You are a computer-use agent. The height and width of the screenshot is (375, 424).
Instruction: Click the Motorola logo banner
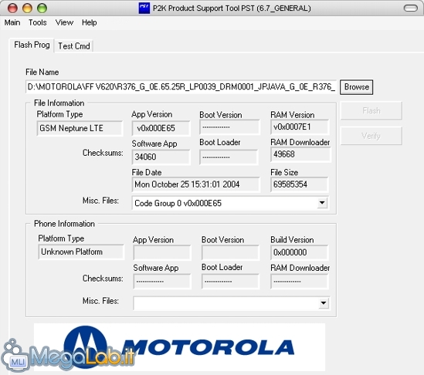(179, 347)
